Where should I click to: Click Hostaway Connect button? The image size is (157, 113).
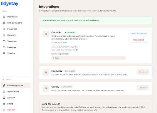coord(143,72)
